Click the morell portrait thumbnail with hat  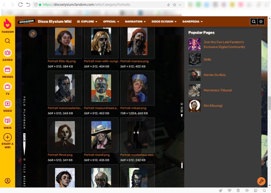tap(101, 135)
